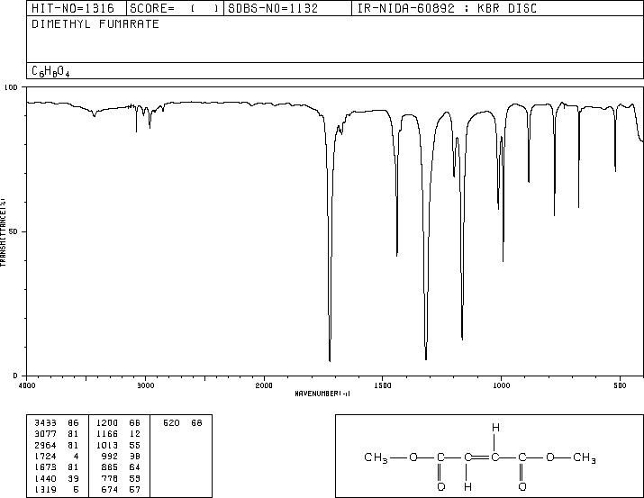Click the 500 x-axis tick label

pos(620,385)
